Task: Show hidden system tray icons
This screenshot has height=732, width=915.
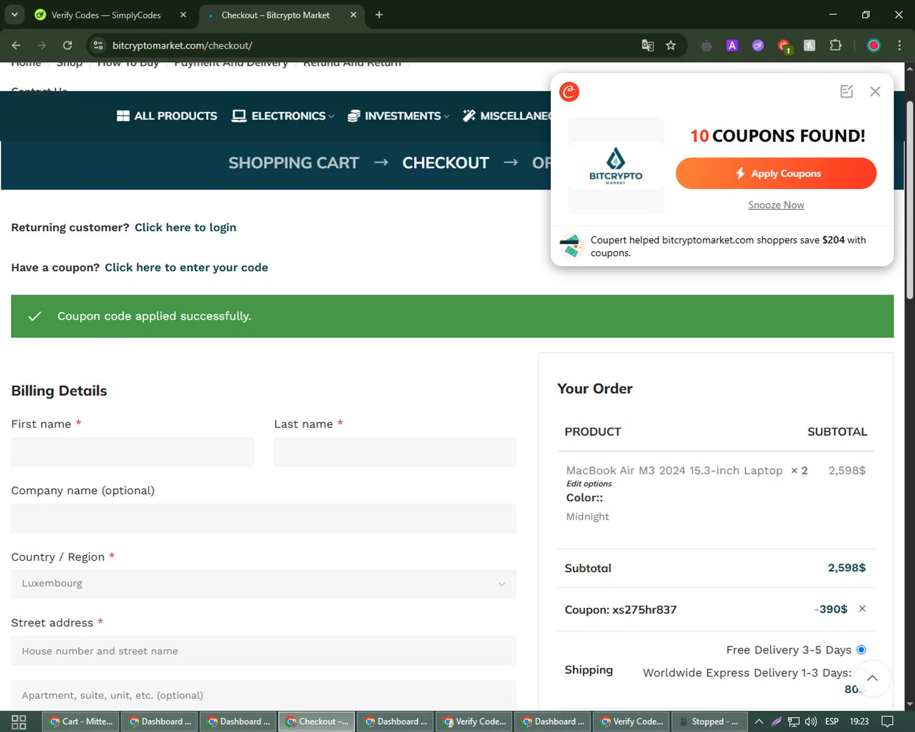Action: [759, 722]
